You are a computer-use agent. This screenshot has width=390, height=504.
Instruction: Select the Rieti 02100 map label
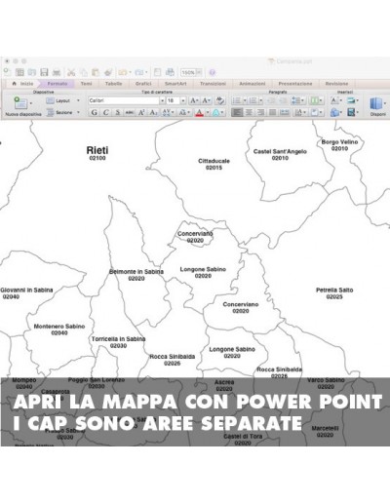pyautogui.click(x=97, y=153)
